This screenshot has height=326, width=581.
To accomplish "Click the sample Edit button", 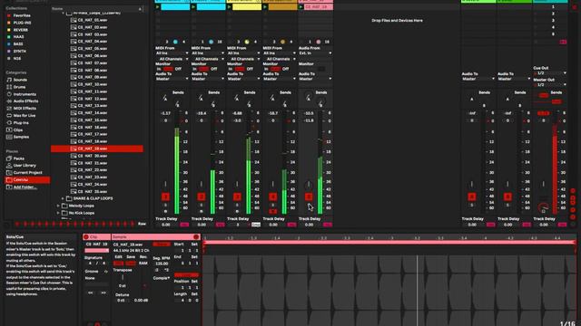I will coord(118,257).
